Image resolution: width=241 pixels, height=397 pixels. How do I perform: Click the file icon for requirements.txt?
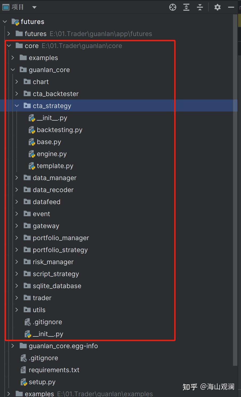pos(23,370)
